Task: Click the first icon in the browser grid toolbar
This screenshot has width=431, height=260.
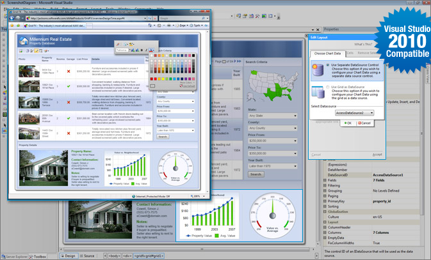Action: 20,51
